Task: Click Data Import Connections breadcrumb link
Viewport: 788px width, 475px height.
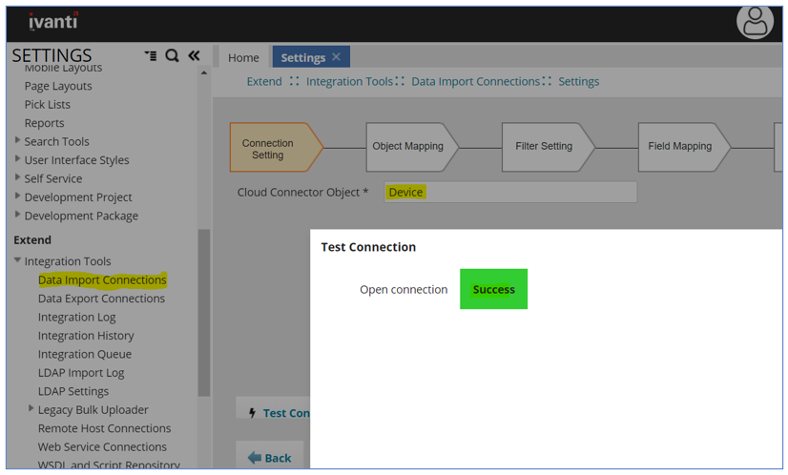Action: [x=475, y=82]
